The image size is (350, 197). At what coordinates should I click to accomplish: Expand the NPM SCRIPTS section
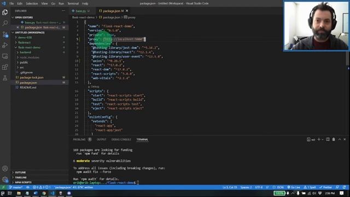(x=23, y=182)
